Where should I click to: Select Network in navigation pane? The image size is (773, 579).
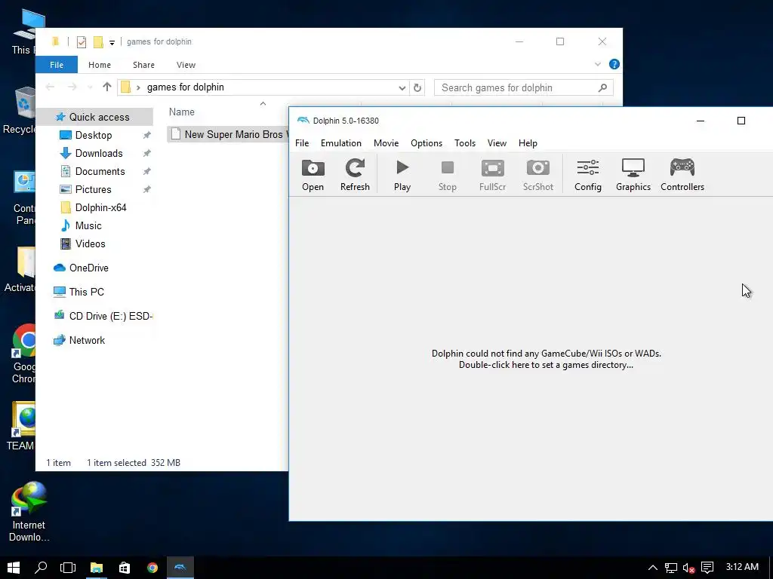point(87,340)
